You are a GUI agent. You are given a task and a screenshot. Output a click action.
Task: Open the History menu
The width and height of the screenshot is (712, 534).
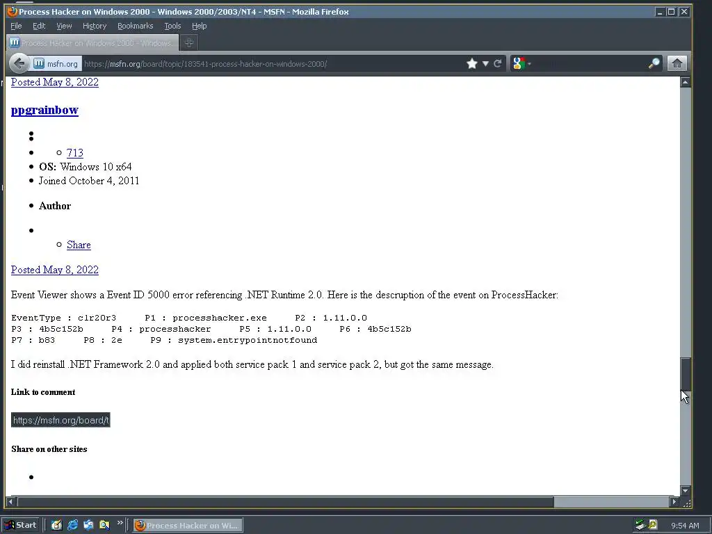95,26
